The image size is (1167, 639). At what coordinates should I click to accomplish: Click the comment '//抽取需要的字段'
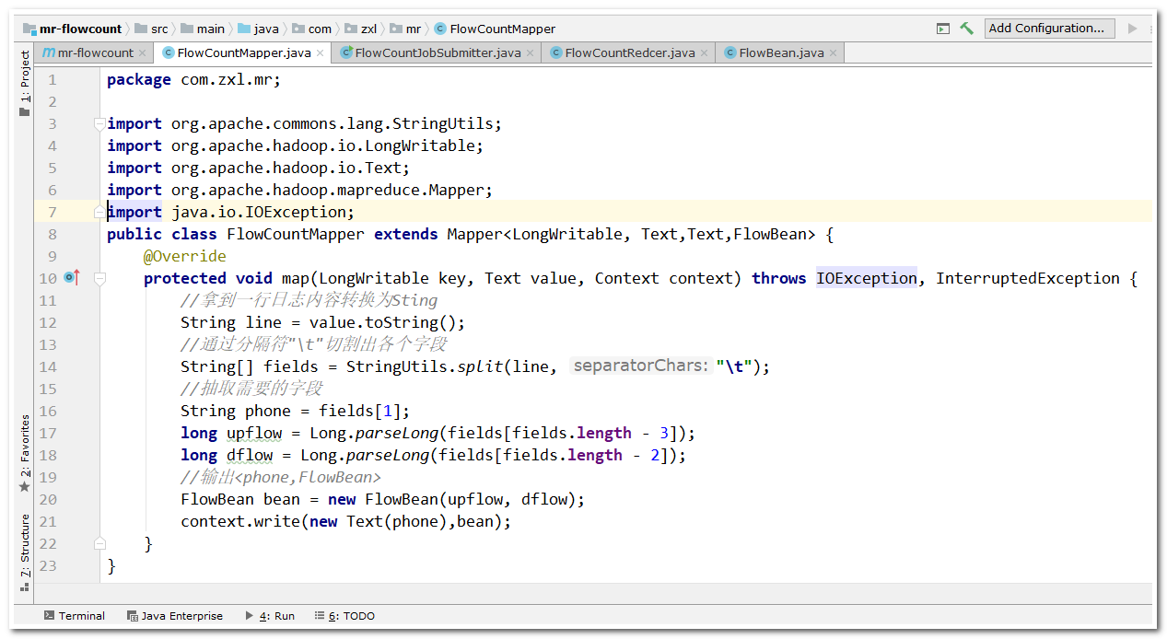point(251,389)
